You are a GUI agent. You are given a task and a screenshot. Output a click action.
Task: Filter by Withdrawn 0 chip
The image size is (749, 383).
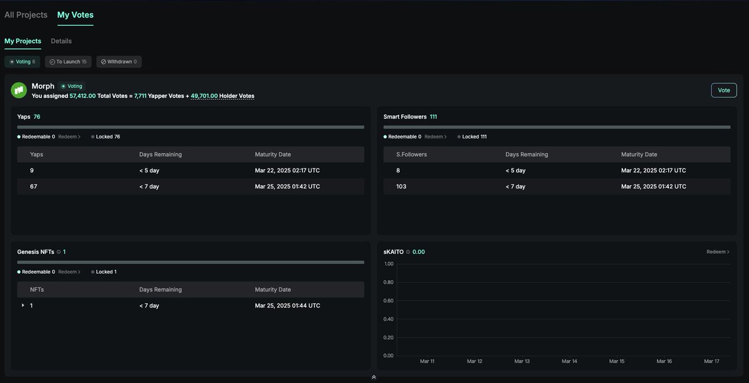pos(119,62)
